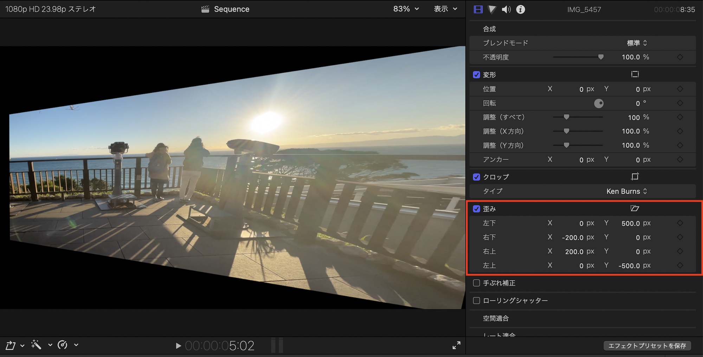703x357 pixels.
Task: Open the 83% zoom level dropdown
Action: (406, 9)
